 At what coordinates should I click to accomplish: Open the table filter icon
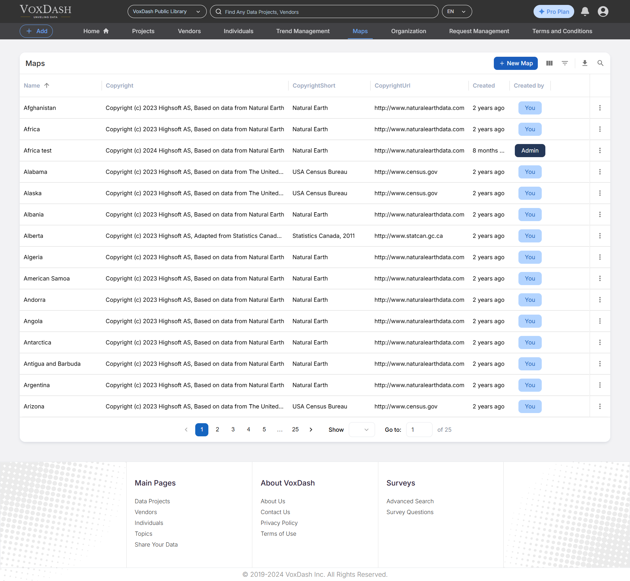tap(565, 63)
